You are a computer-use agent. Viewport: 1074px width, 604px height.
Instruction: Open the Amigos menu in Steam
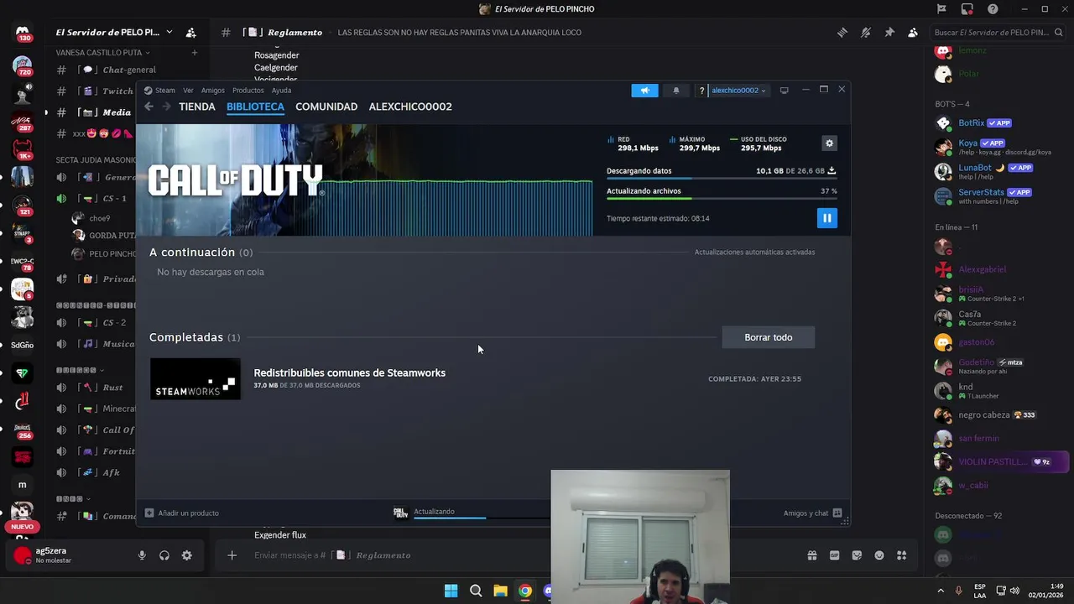point(213,91)
